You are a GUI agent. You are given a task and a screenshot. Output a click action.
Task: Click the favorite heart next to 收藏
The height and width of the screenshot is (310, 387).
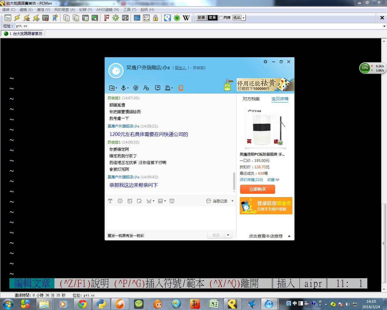[278, 180]
